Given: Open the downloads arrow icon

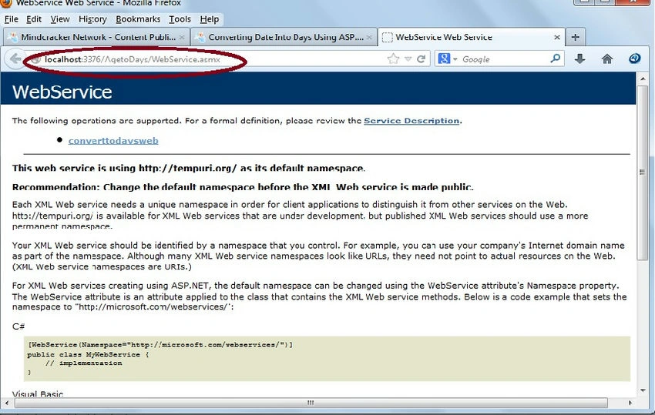Looking at the screenshot, I should [x=579, y=59].
